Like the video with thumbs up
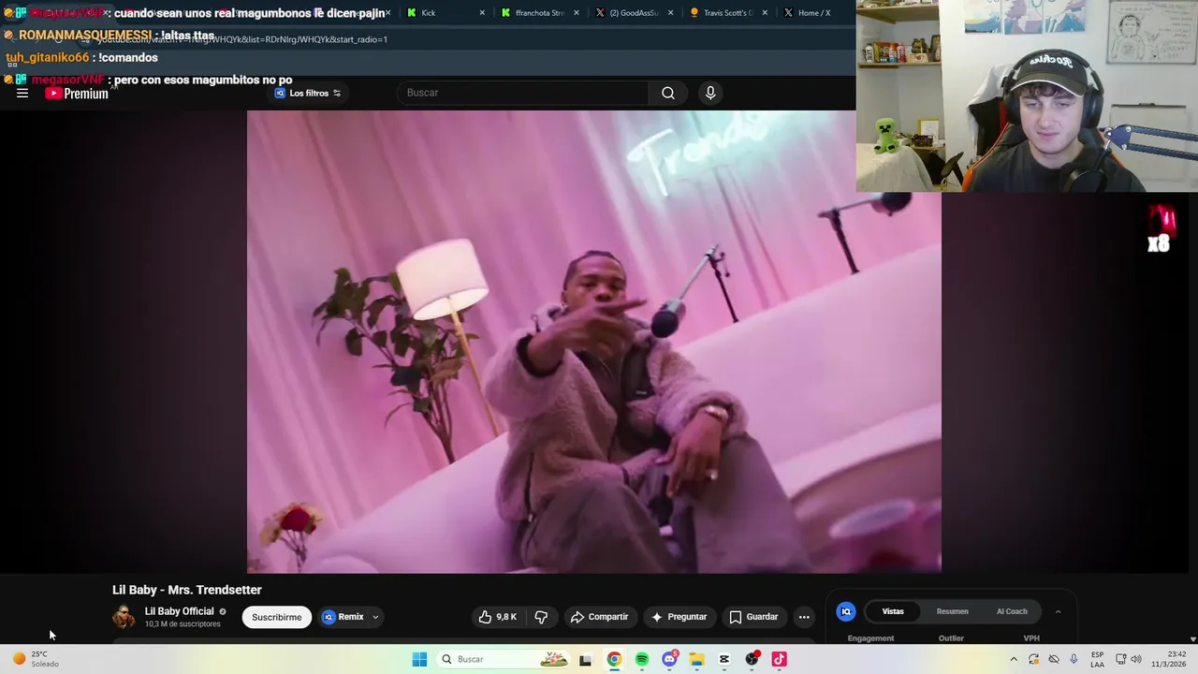Screen dimensions: 1198x674 tap(498, 617)
